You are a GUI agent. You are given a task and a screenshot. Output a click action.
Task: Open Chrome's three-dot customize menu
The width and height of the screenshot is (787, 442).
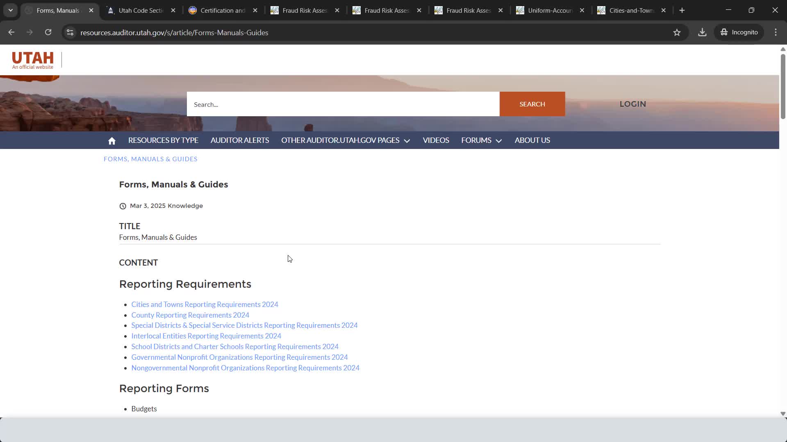[x=776, y=32]
